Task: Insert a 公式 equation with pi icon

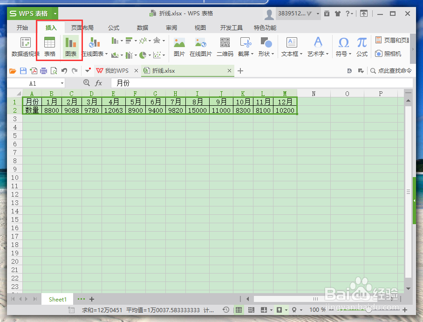Action: tap(362, 47)
